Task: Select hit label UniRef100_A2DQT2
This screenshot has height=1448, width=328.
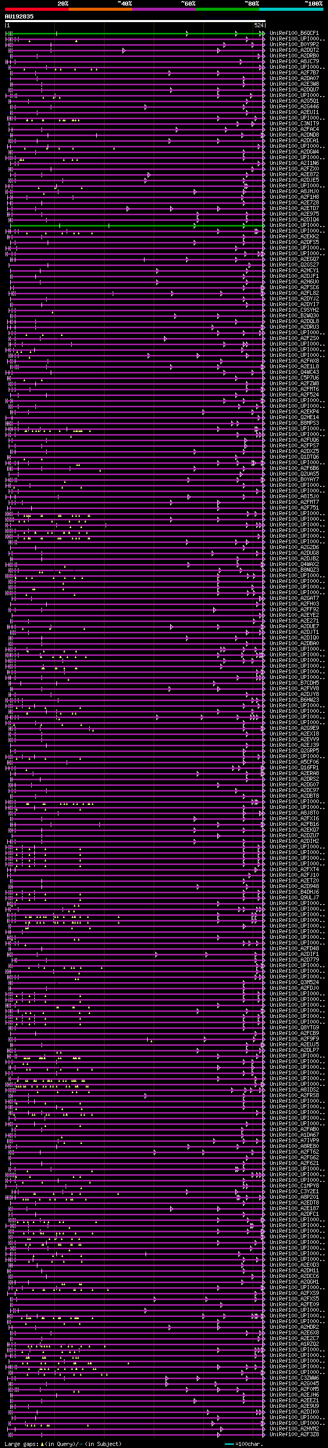Action: click(x=294, y=50)
